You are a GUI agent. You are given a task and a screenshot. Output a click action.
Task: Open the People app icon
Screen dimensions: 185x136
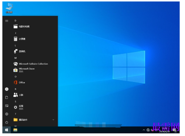[15, 95]
